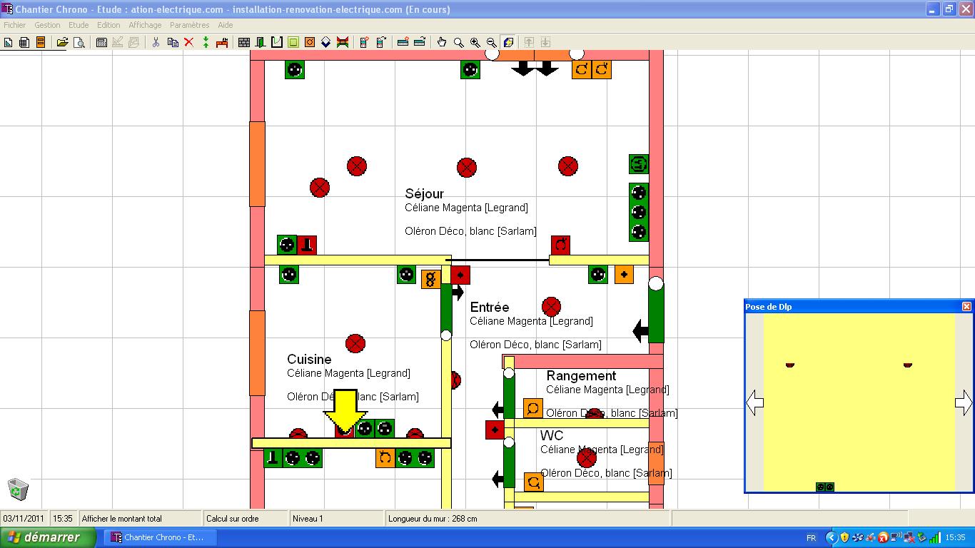Copy selection with the two-pages icon
This screenshot has height=548, width=975.
[x=173, y=43]
